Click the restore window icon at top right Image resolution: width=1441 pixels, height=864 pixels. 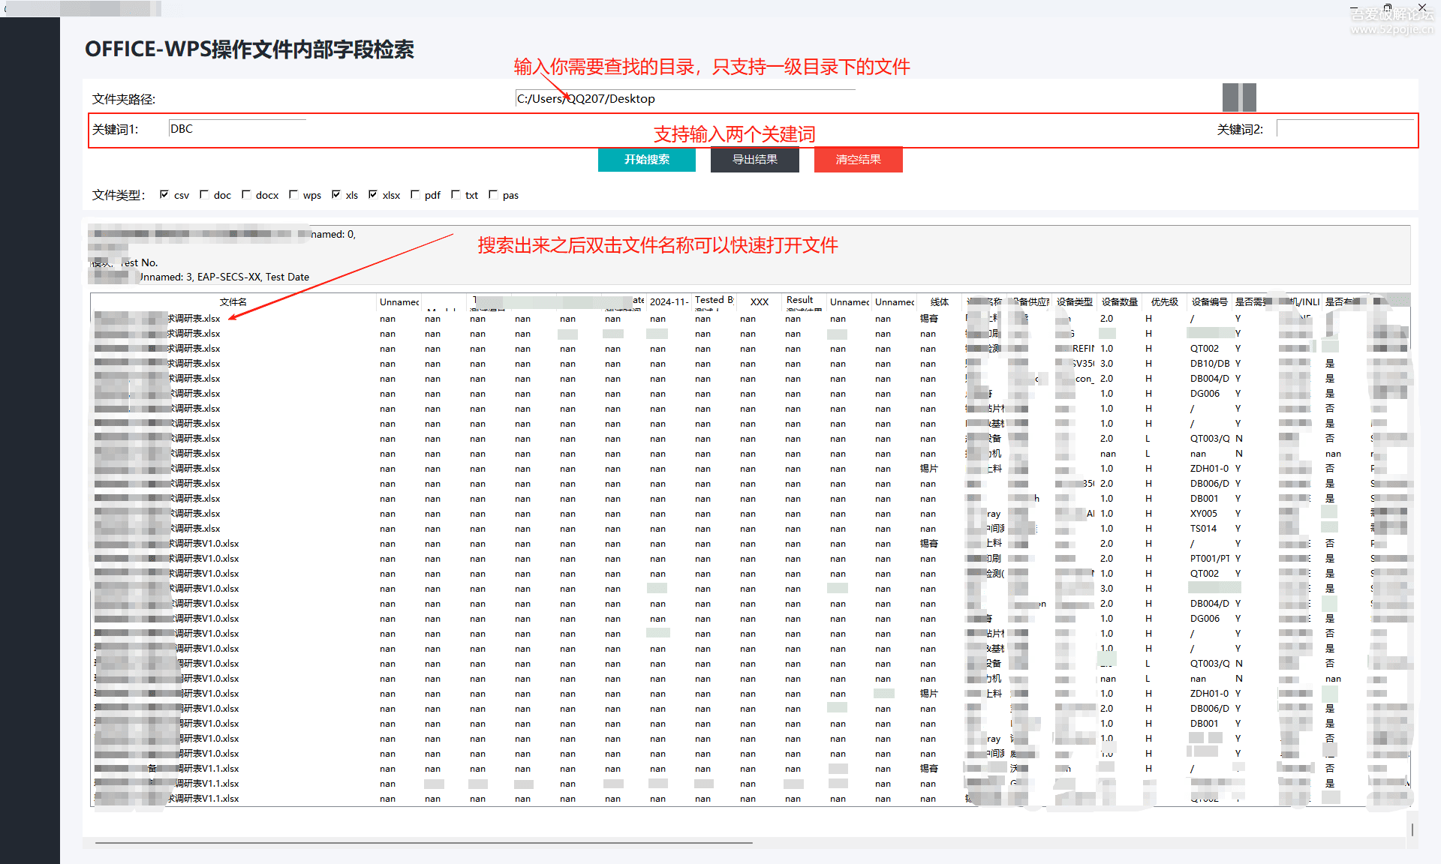tap(1389, 7)
